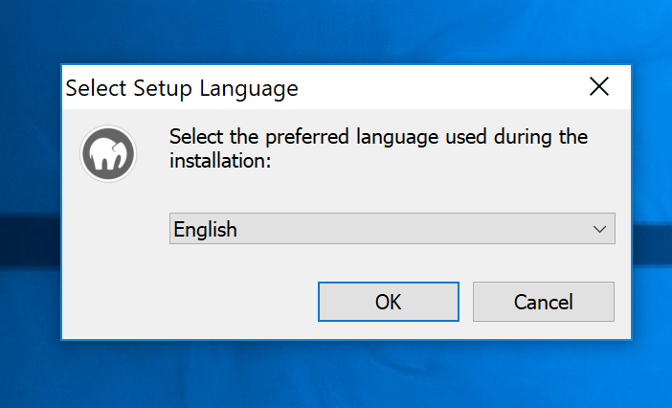The width and height of the screenshot is (672, 408).
Task: Dismiss the dialog with the X icon
Action: pos(599,88)
